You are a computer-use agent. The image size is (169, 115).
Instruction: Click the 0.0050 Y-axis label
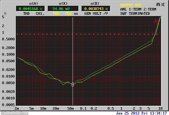8,83
